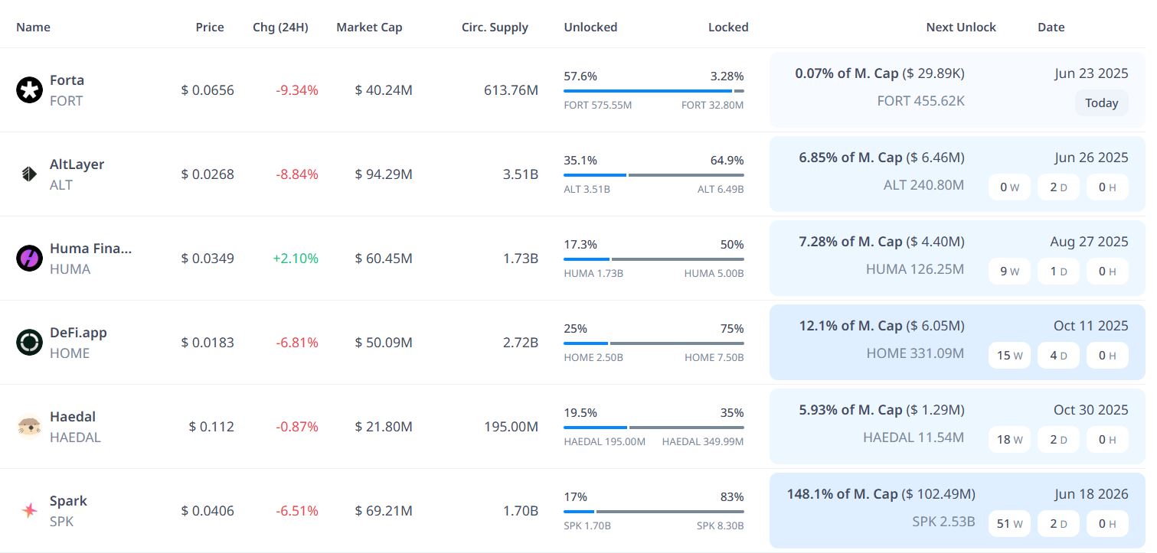Screen dimensions: 1157x553
Task: Click AltLayer's unlocked/locked progress bar
Action: [654, 175]
